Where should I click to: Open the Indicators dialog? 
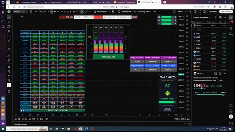[x=100, y=11]
